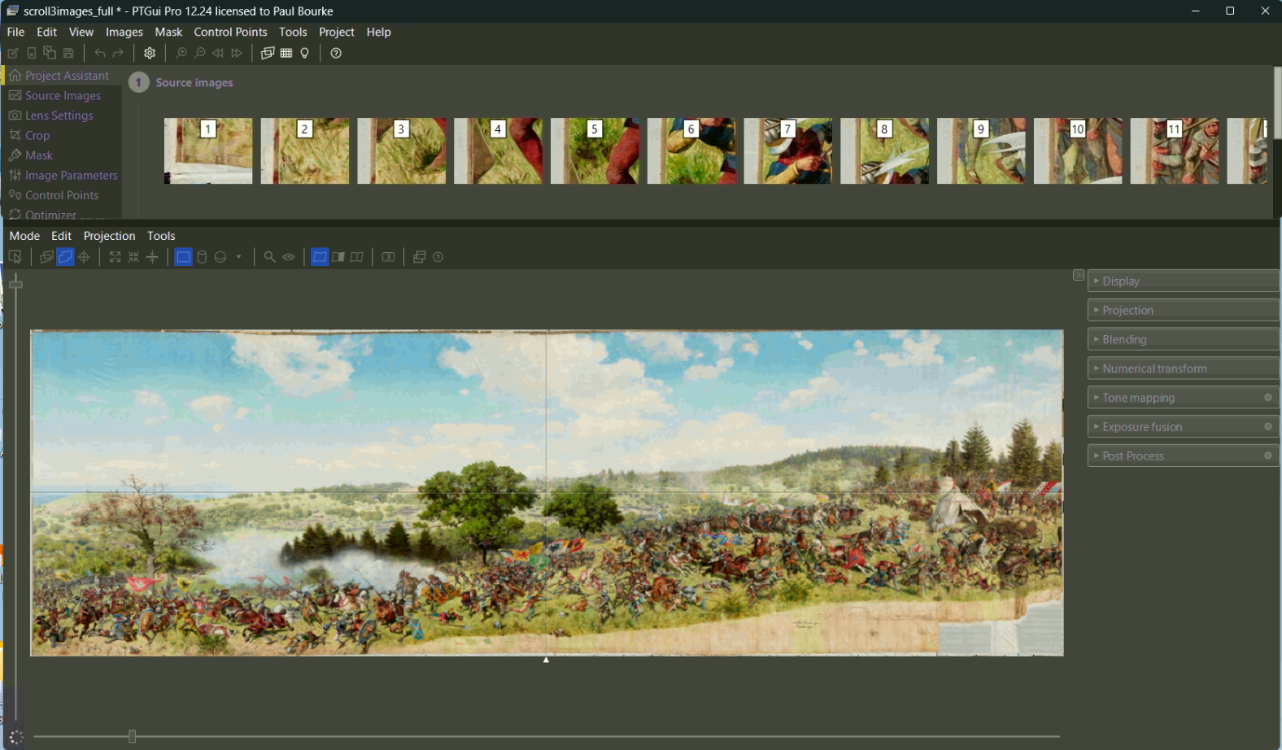
Task: Toggle the show image numbers icon
Action: coord(388,257)
